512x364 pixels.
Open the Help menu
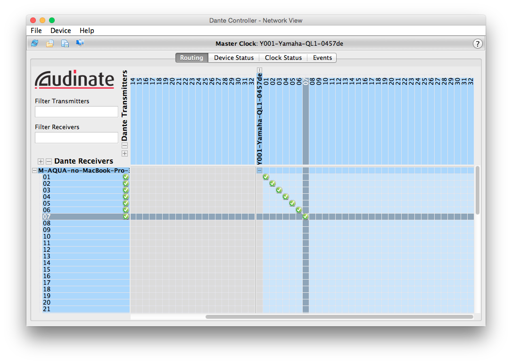click(x=87, y=30)
